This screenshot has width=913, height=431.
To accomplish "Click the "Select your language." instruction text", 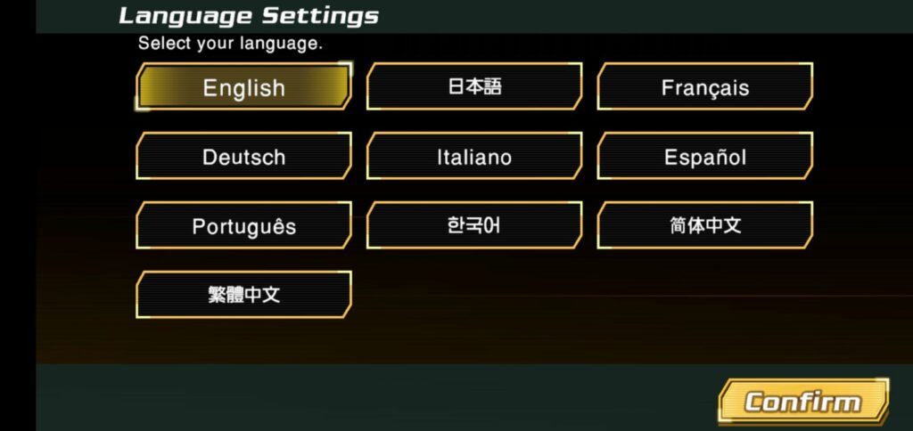I will click(230, 43).
